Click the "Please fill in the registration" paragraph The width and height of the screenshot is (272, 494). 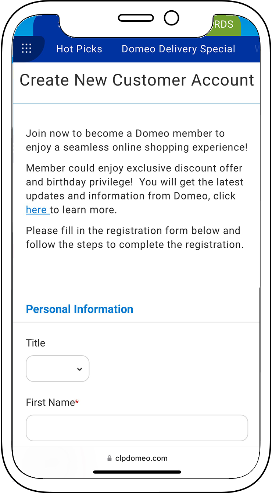coord(135,238)
